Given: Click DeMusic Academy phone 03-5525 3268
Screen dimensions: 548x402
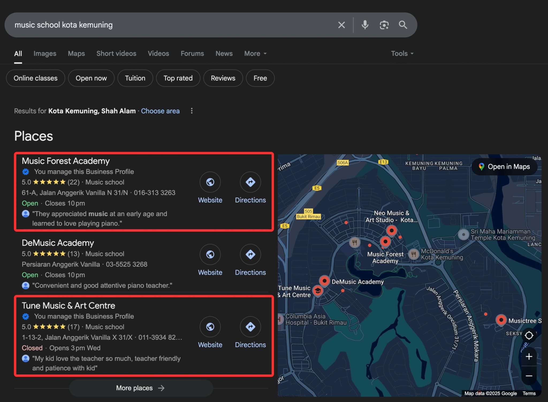Looking at the screenshot, I should tap(127, 264).
